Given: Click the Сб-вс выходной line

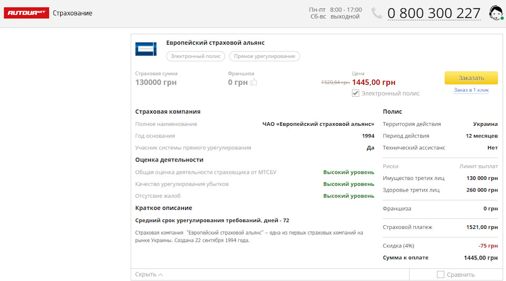Looking at the screenshot, I should (335, 17).
